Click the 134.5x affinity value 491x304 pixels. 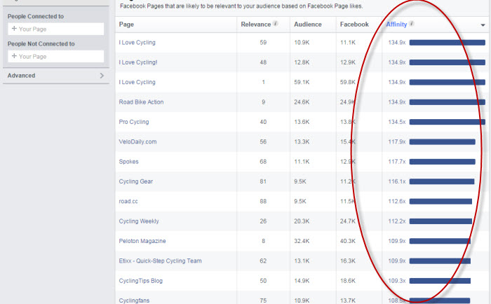coord(397,122)
